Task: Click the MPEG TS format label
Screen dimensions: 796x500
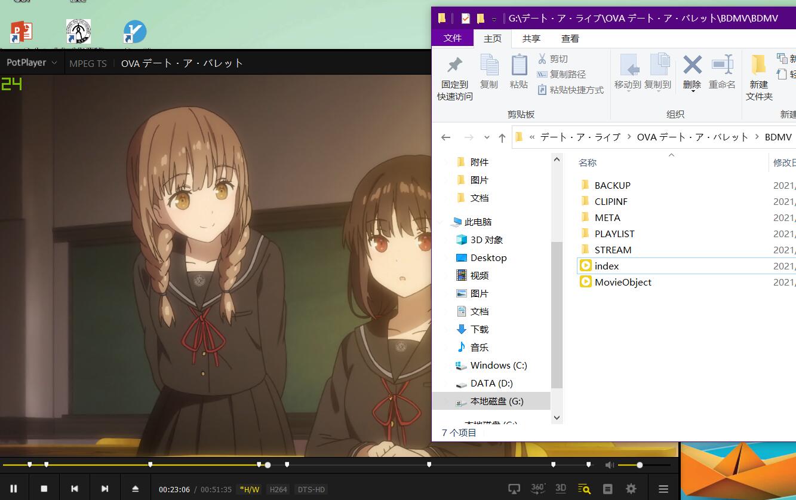Action: [88, 63]
